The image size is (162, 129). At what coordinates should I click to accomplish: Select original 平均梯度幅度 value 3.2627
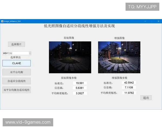[80, 93]
